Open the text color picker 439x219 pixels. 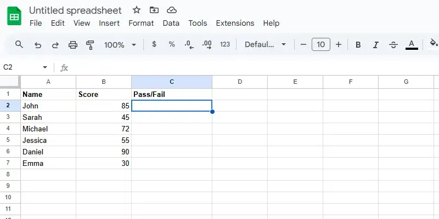[x=412, y=45]
